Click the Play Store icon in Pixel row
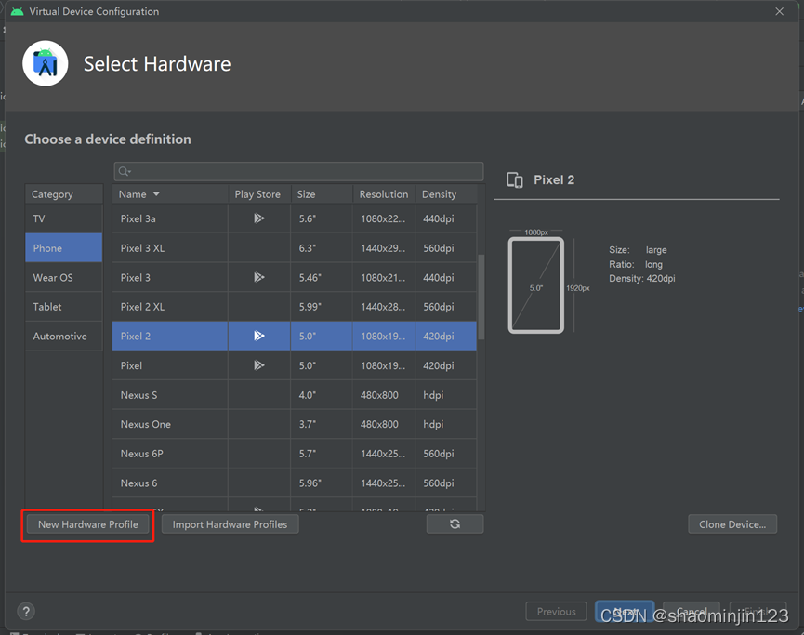804x635 pixels. point(259,365)
